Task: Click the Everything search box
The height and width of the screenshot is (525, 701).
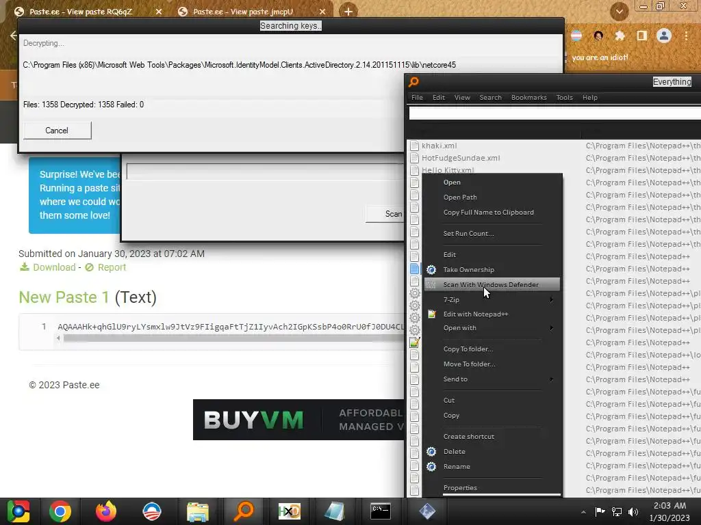Action: tap(555, 113)
